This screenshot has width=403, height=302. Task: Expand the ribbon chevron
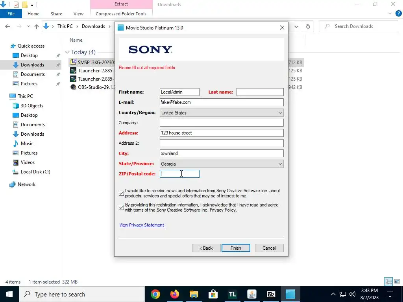390,14
